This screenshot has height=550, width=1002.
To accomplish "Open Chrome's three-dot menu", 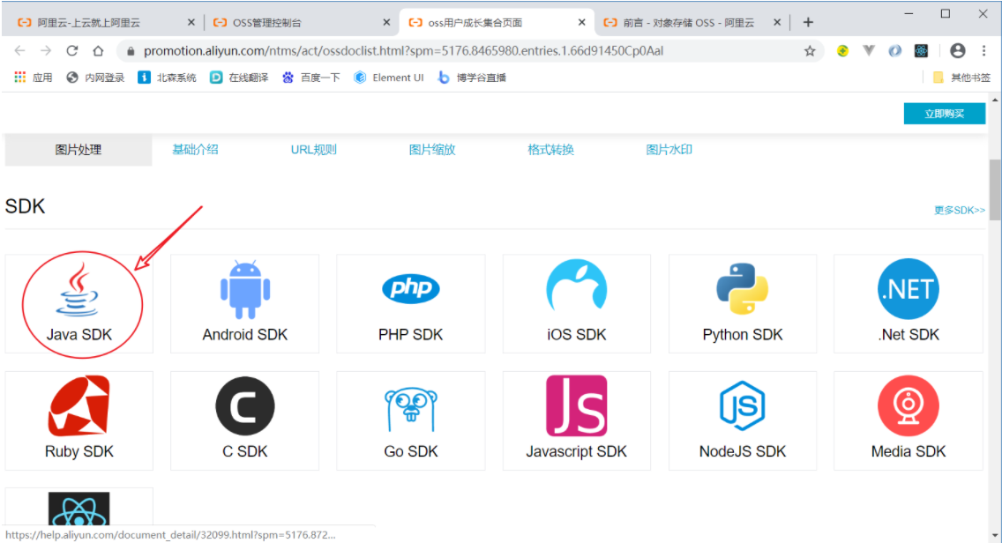I will click(x=983, y=50).
